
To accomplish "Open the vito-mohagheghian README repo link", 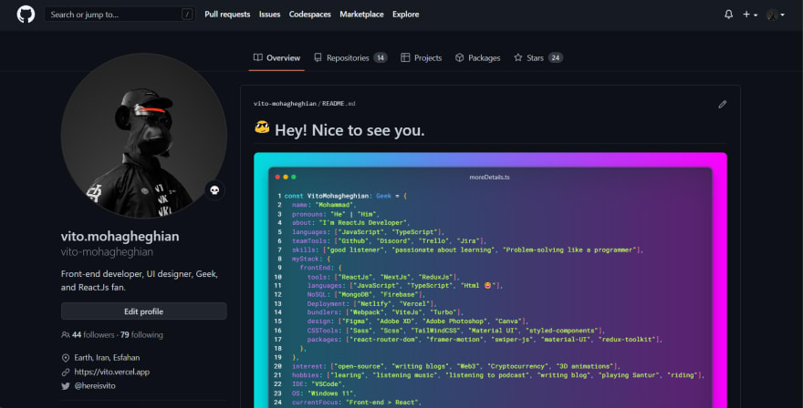I will (x=285, y=104).
